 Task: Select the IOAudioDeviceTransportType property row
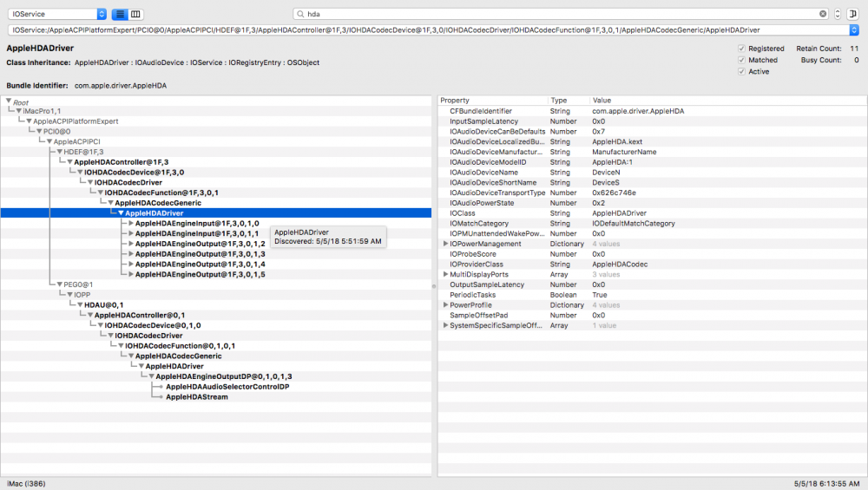(652, 193)
